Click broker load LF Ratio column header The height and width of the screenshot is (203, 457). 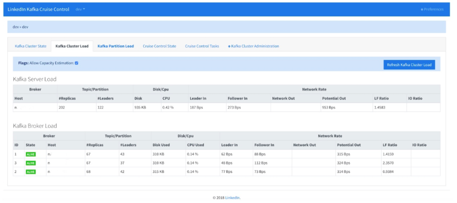390,145
